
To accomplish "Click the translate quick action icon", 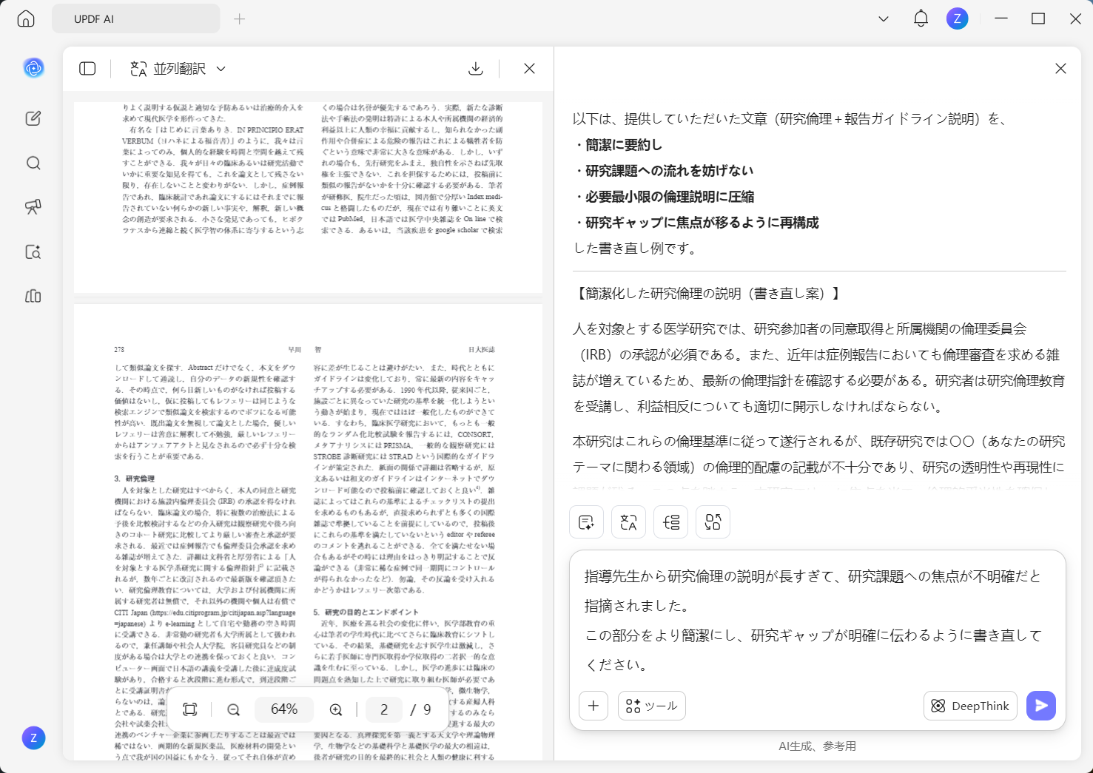I will click(628, 522).
